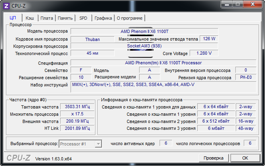This screenshot has width=265, height=166.
Task: Click the Core Voltage 1.280 V value
Action: coord(204,53)
